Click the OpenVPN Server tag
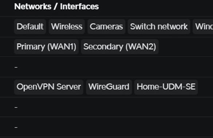The width and height of the screenshot is (213, 138). point(49,87)
